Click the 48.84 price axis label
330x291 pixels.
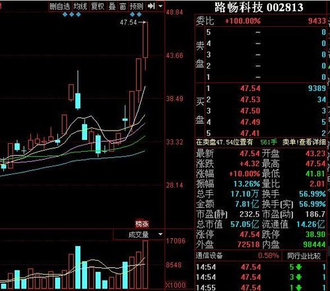pyautogui.click(x=174, y=13)
